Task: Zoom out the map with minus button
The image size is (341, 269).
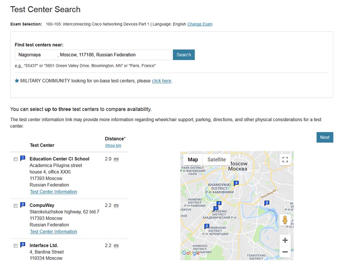Action: [285, 252]
